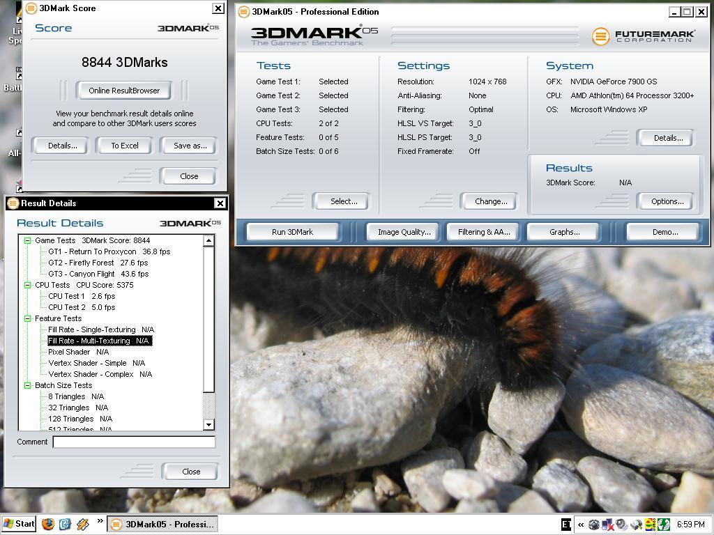Click the Futuremark Corporation logo
The height and width of the screenshot is (535, 714).
tap(642, 36)
